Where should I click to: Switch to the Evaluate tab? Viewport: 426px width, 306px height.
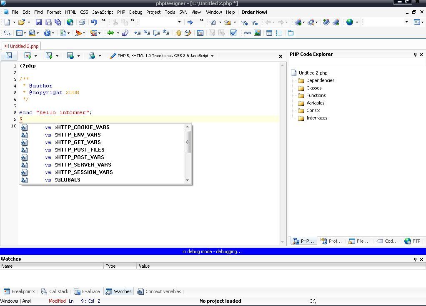(87, 291)
